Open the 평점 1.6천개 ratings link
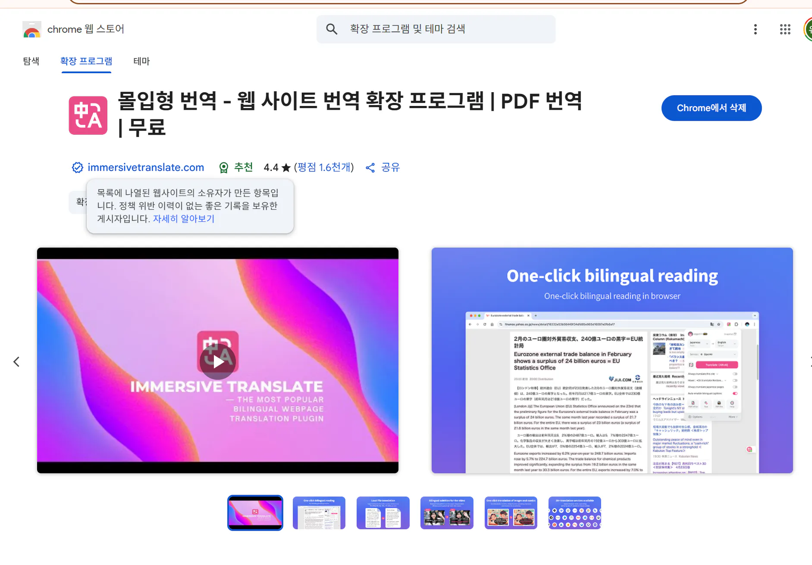The width and height of the screenshot is (812, 565). point(324,168)
